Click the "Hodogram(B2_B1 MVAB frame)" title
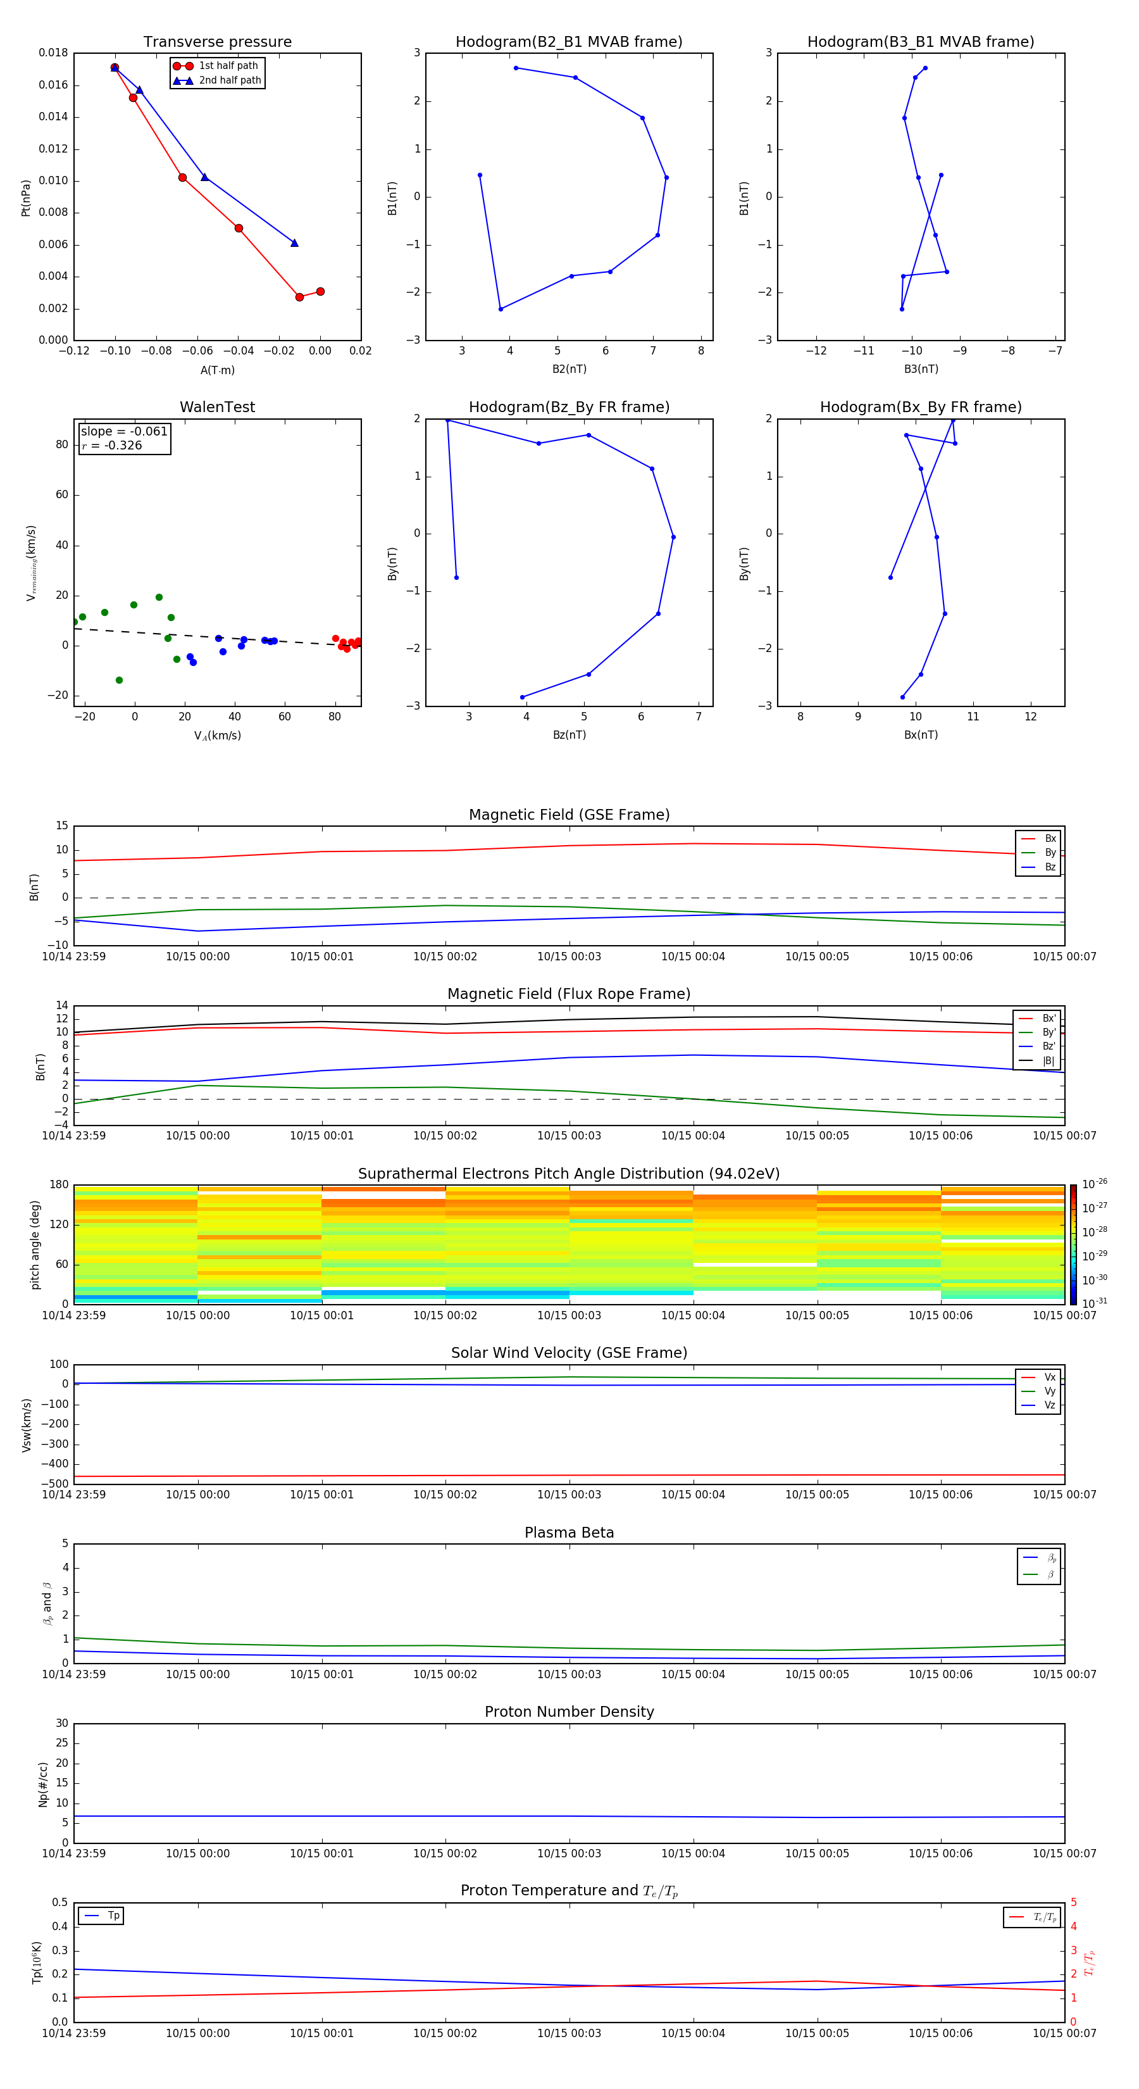The height and width of the screenshot is (2089, 1139). tap(569, 42)
